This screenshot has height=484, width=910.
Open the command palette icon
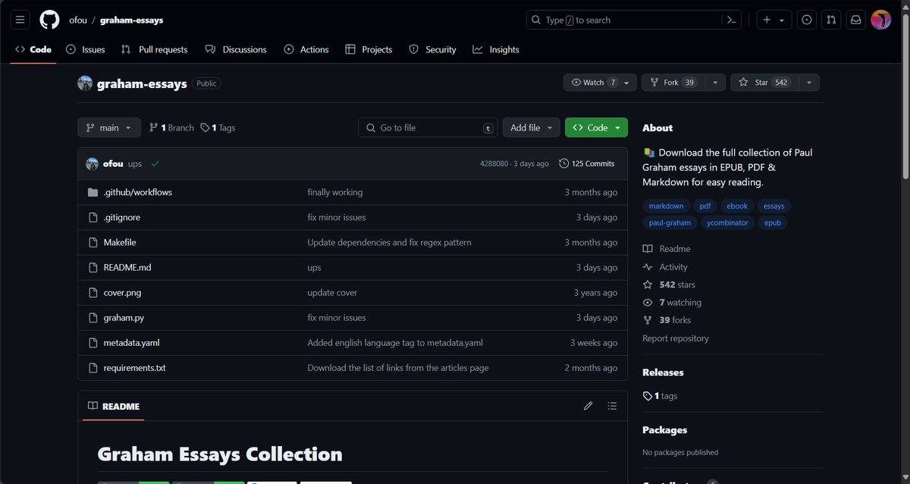pyautogui.click(x=731, y=20)
